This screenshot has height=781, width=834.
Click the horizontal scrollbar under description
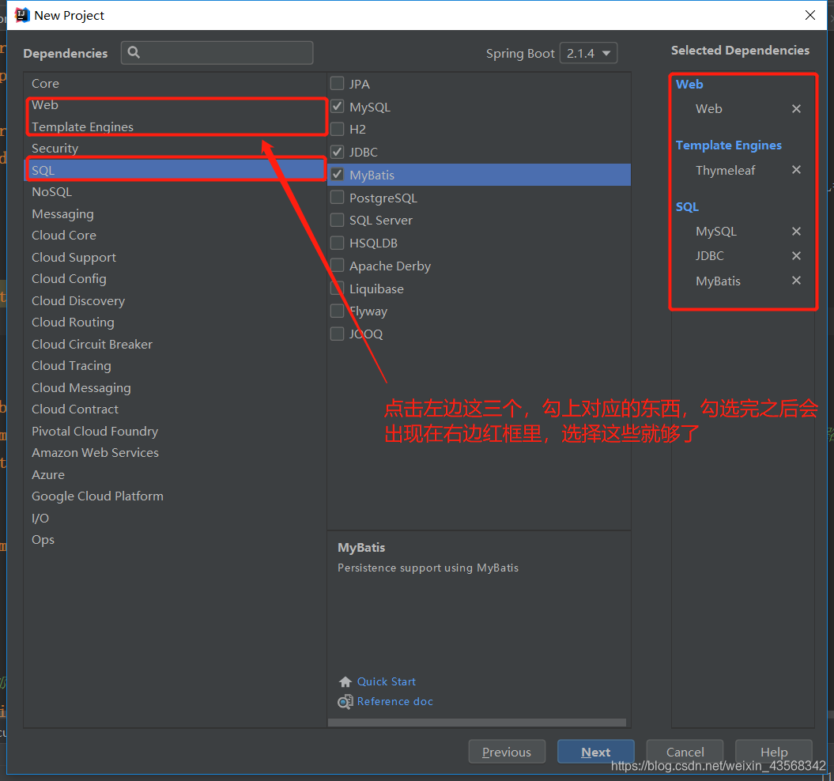click(x=477, y=723)
